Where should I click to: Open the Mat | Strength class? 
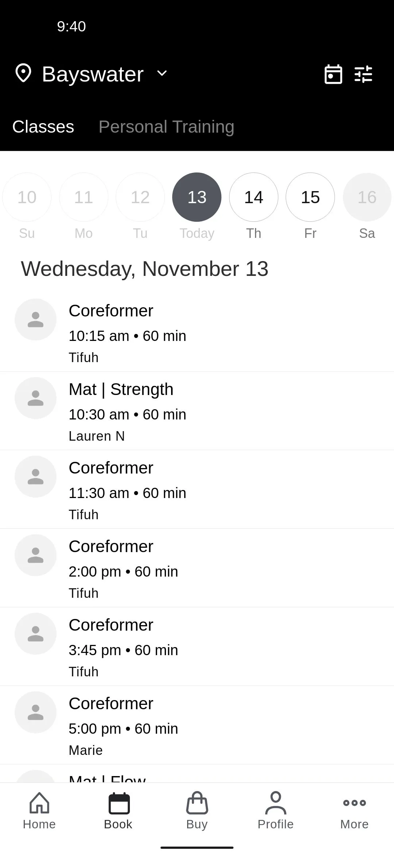point(197,411)
